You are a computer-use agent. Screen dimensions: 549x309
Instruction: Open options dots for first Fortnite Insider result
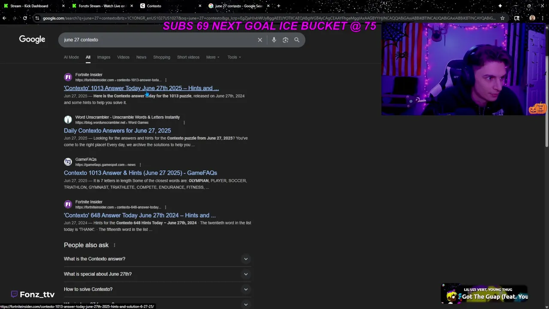[x=166, y=80]
